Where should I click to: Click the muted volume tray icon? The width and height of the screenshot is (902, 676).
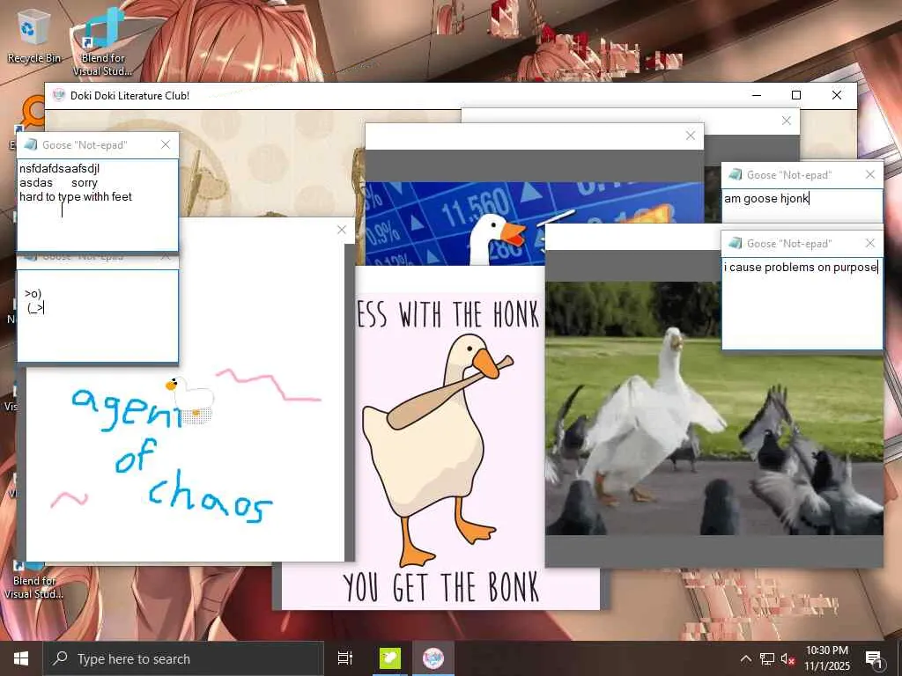click(x=787, y=658)
